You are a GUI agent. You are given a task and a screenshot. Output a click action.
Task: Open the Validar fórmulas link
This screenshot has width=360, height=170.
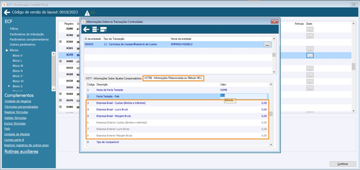15,118
